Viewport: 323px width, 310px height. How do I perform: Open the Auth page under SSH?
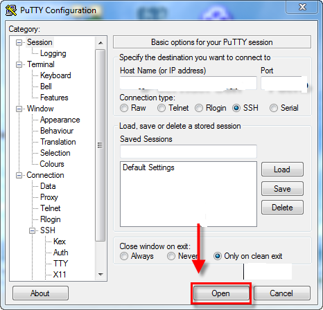point(61,253)
